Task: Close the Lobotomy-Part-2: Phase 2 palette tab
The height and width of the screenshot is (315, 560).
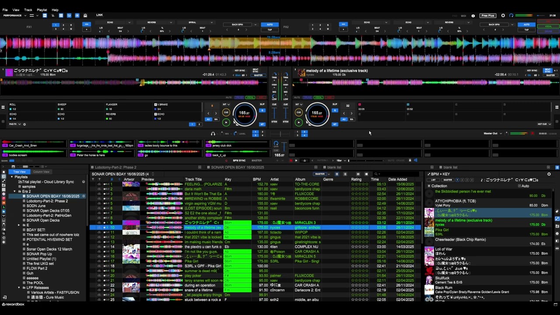Action: (200, 167)
